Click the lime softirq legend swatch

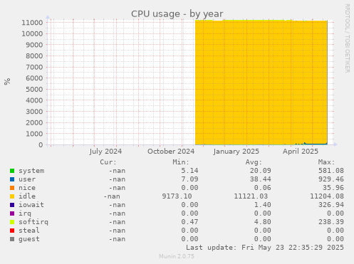(x=12, y=222)
